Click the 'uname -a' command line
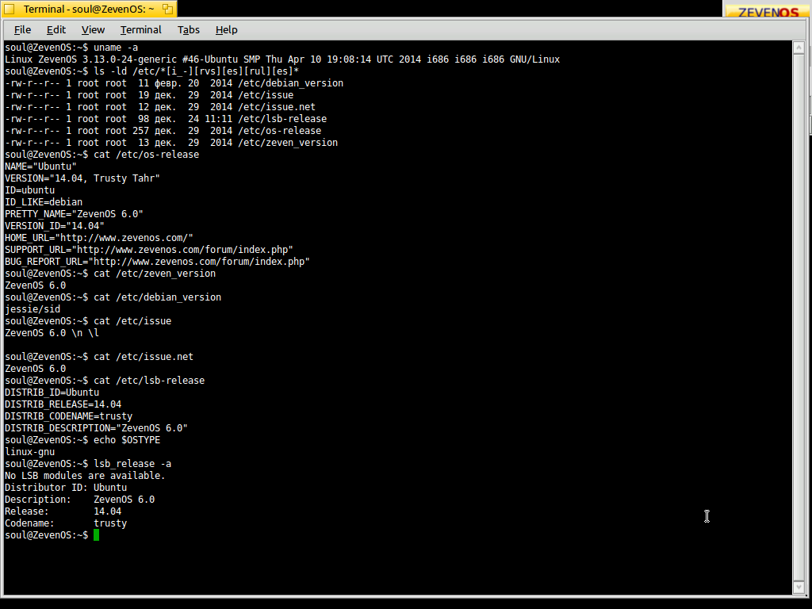812x609 pixels. [x=71, y=48]
